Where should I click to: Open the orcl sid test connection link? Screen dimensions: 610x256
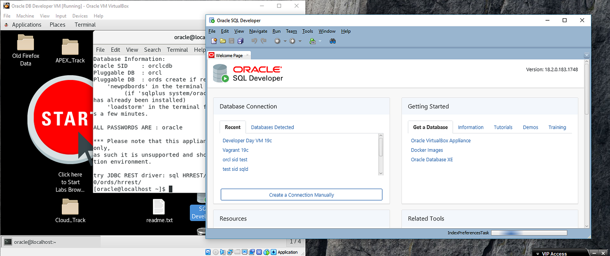pyautogui.click(x=235, y=160)
